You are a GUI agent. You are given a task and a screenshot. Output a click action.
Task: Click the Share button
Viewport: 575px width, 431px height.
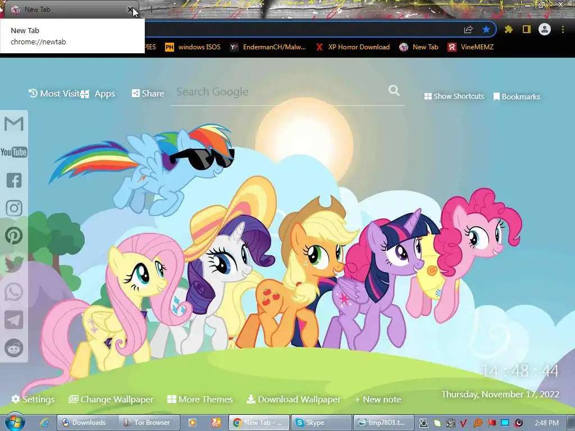[x=148, y=94]
